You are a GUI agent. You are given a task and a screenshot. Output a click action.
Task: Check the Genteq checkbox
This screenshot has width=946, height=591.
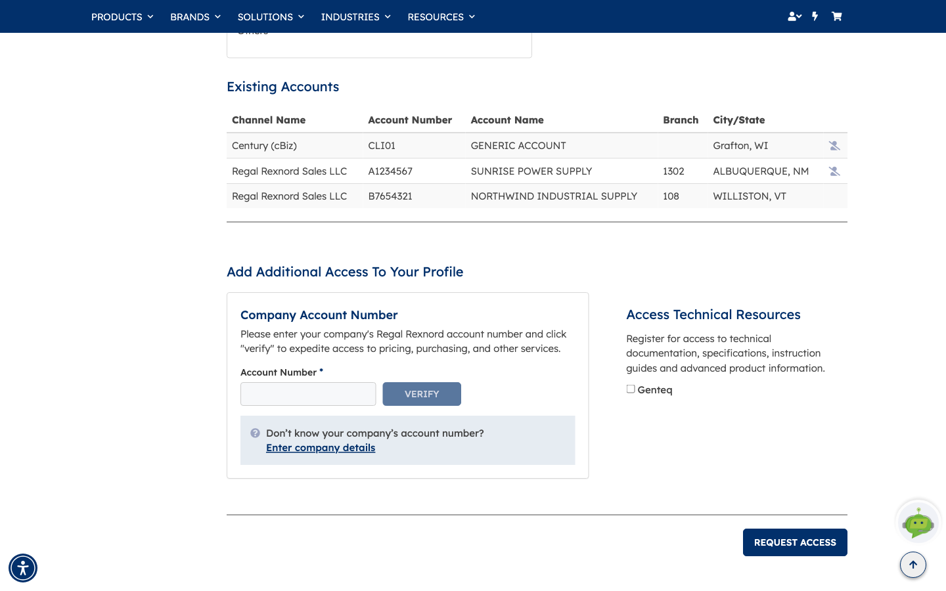[x=631, y=389]
